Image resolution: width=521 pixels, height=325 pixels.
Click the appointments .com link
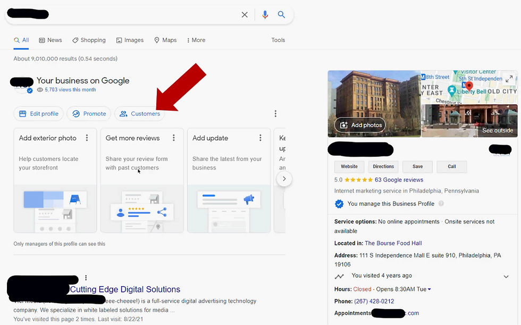[x=413, y=313]
